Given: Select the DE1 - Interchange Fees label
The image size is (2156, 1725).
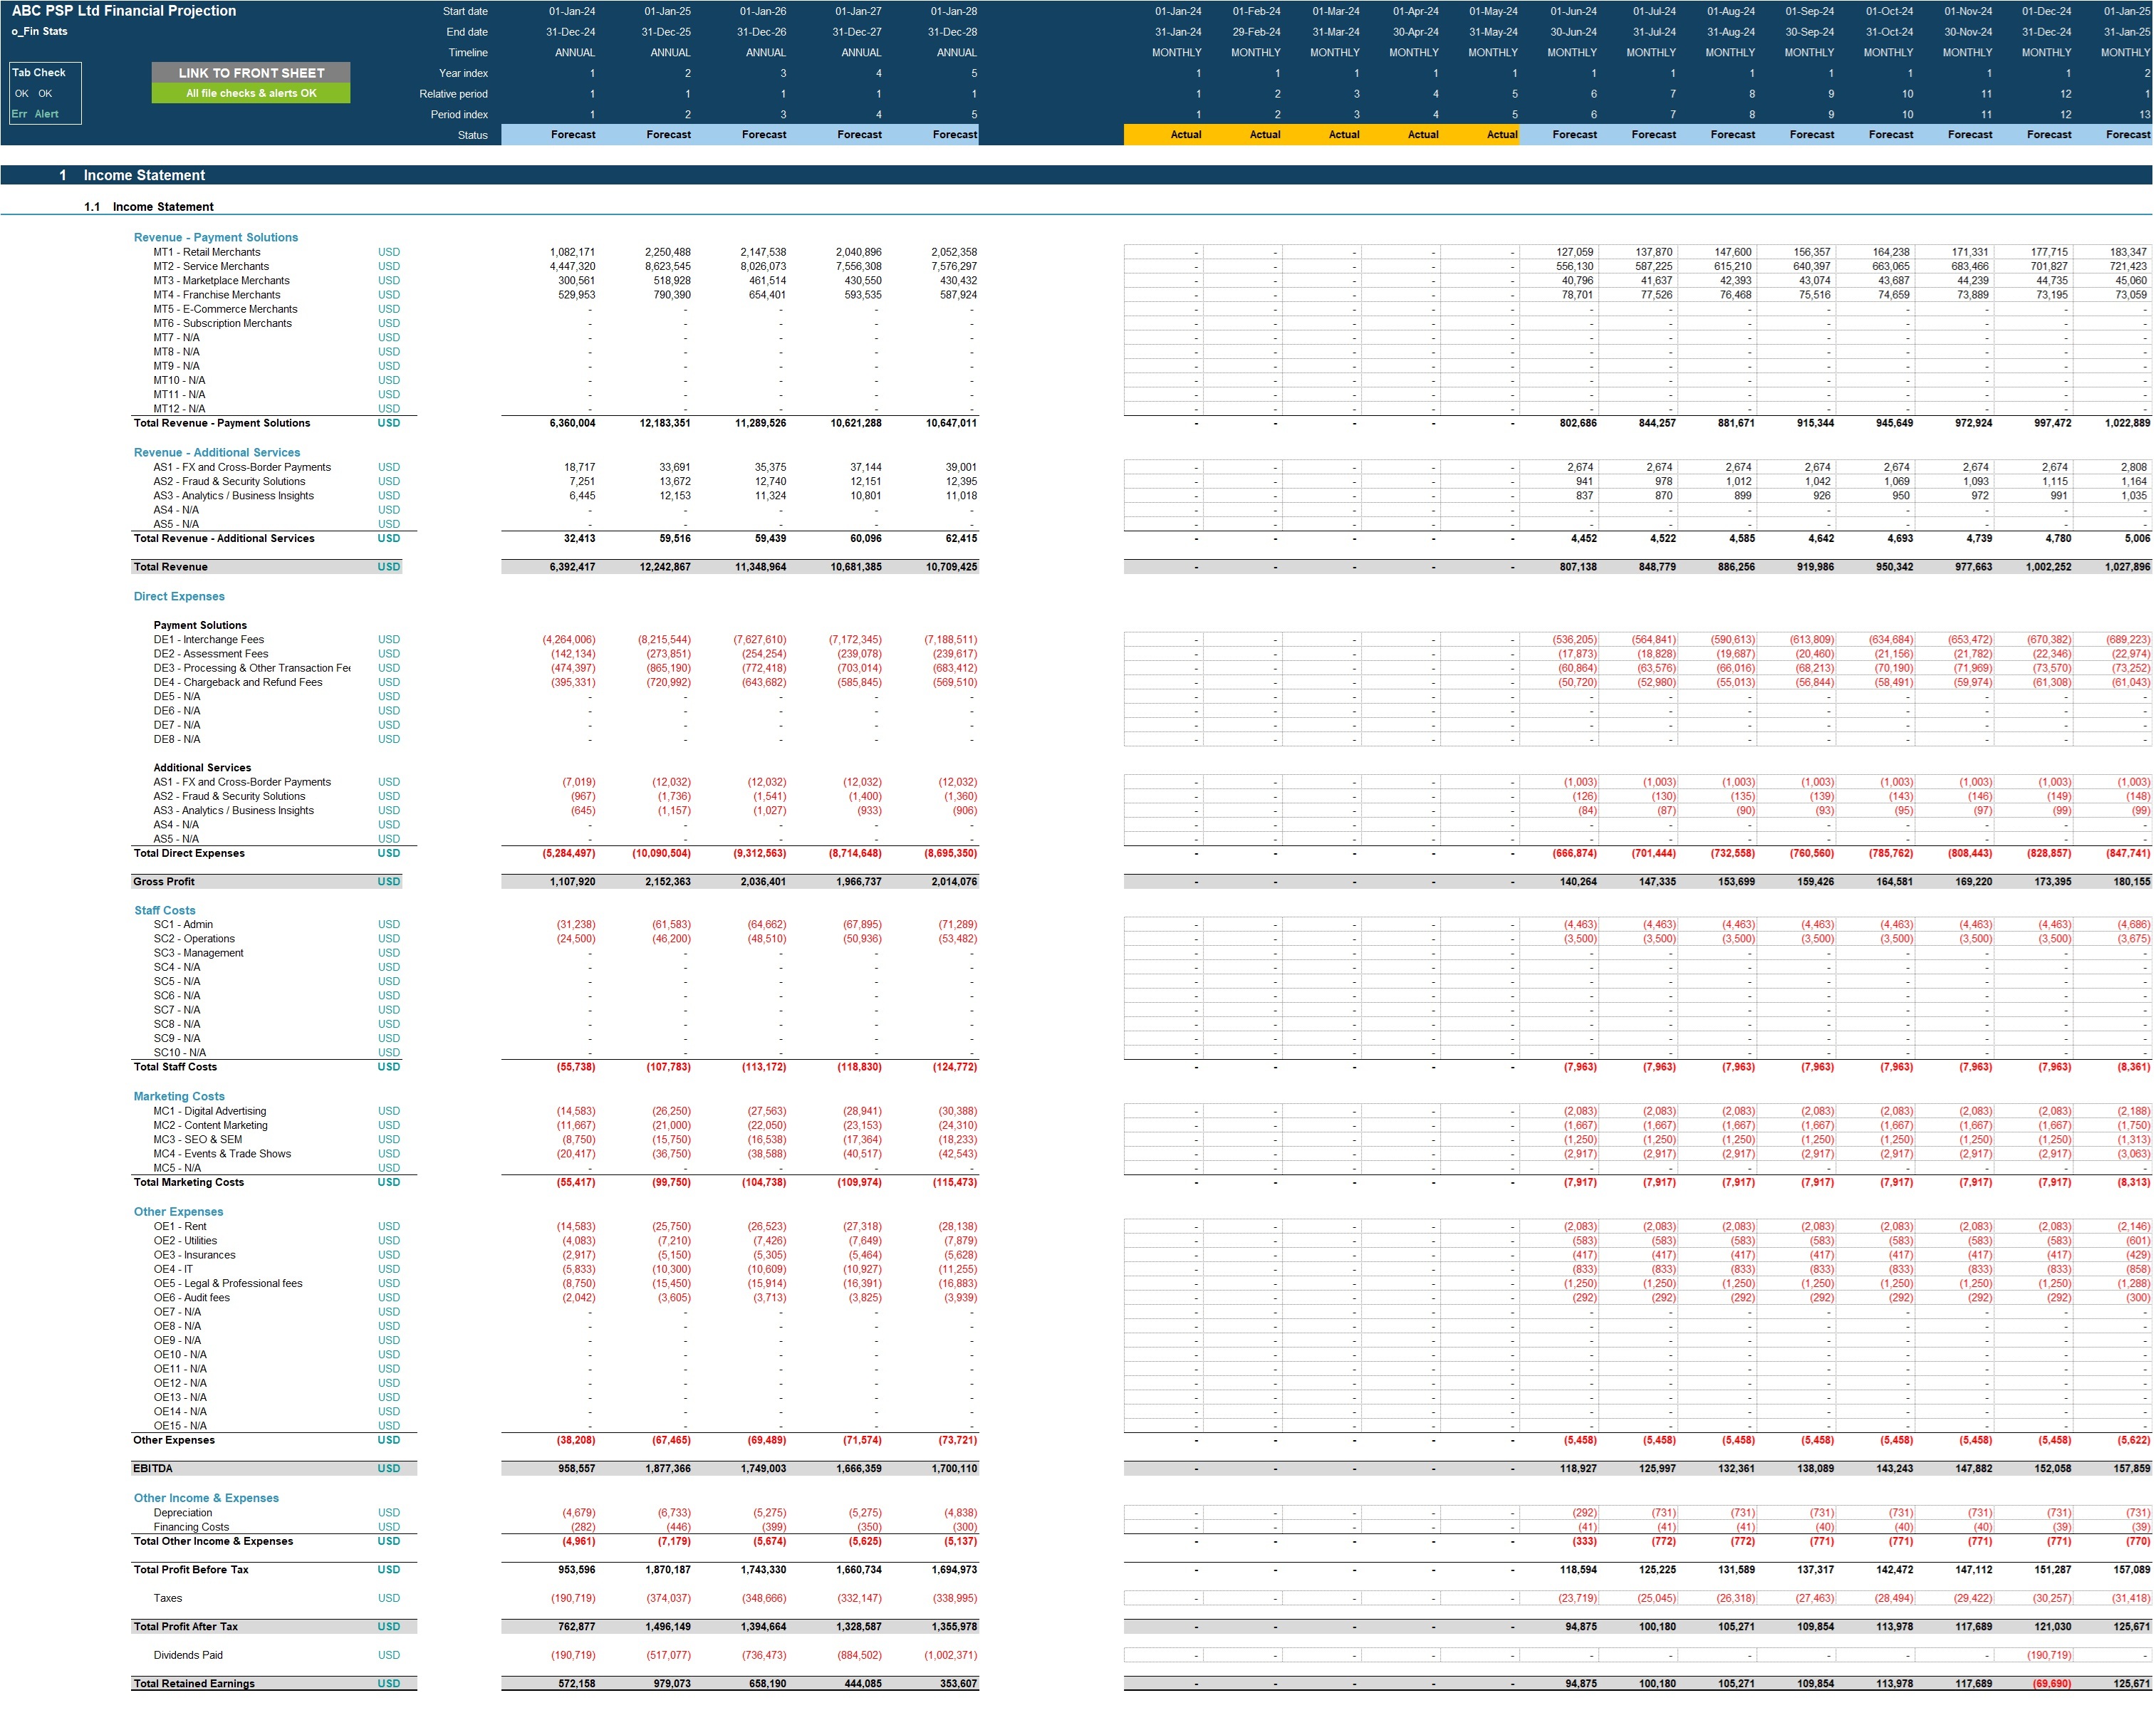Looking at the screenshot, I should [x=209, y=640].
